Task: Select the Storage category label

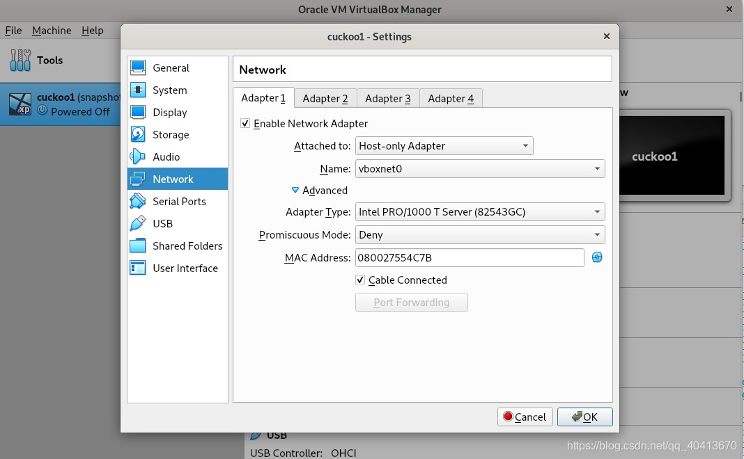Action: click(x=171, y=134)
